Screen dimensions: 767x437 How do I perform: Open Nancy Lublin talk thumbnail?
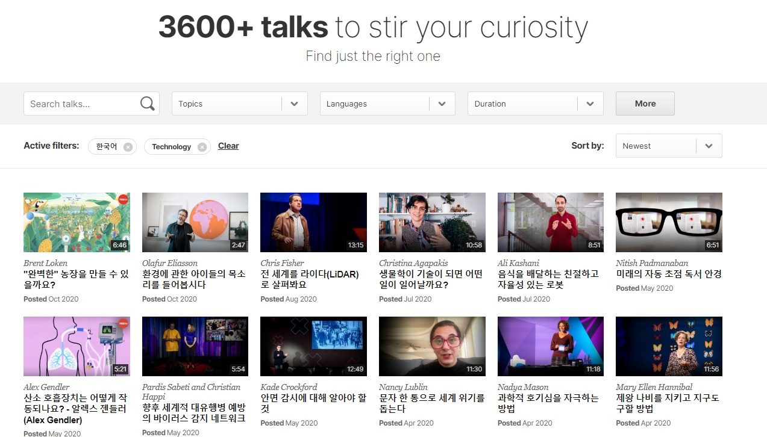pyautogui.click(x=432, y=346)
